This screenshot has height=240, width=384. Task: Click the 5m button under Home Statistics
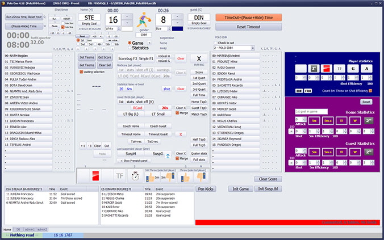pos(314,121)
